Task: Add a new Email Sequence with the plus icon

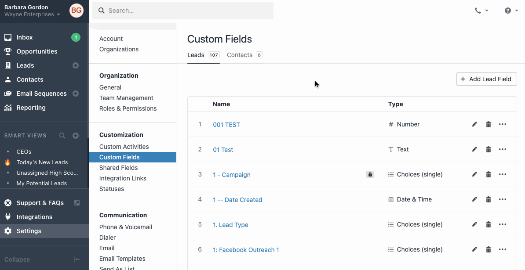Action: (76, 94)
